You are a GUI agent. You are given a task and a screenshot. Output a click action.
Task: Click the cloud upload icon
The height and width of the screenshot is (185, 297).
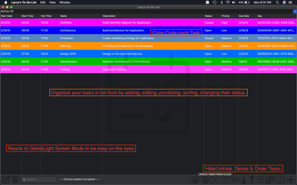(205, 180)
